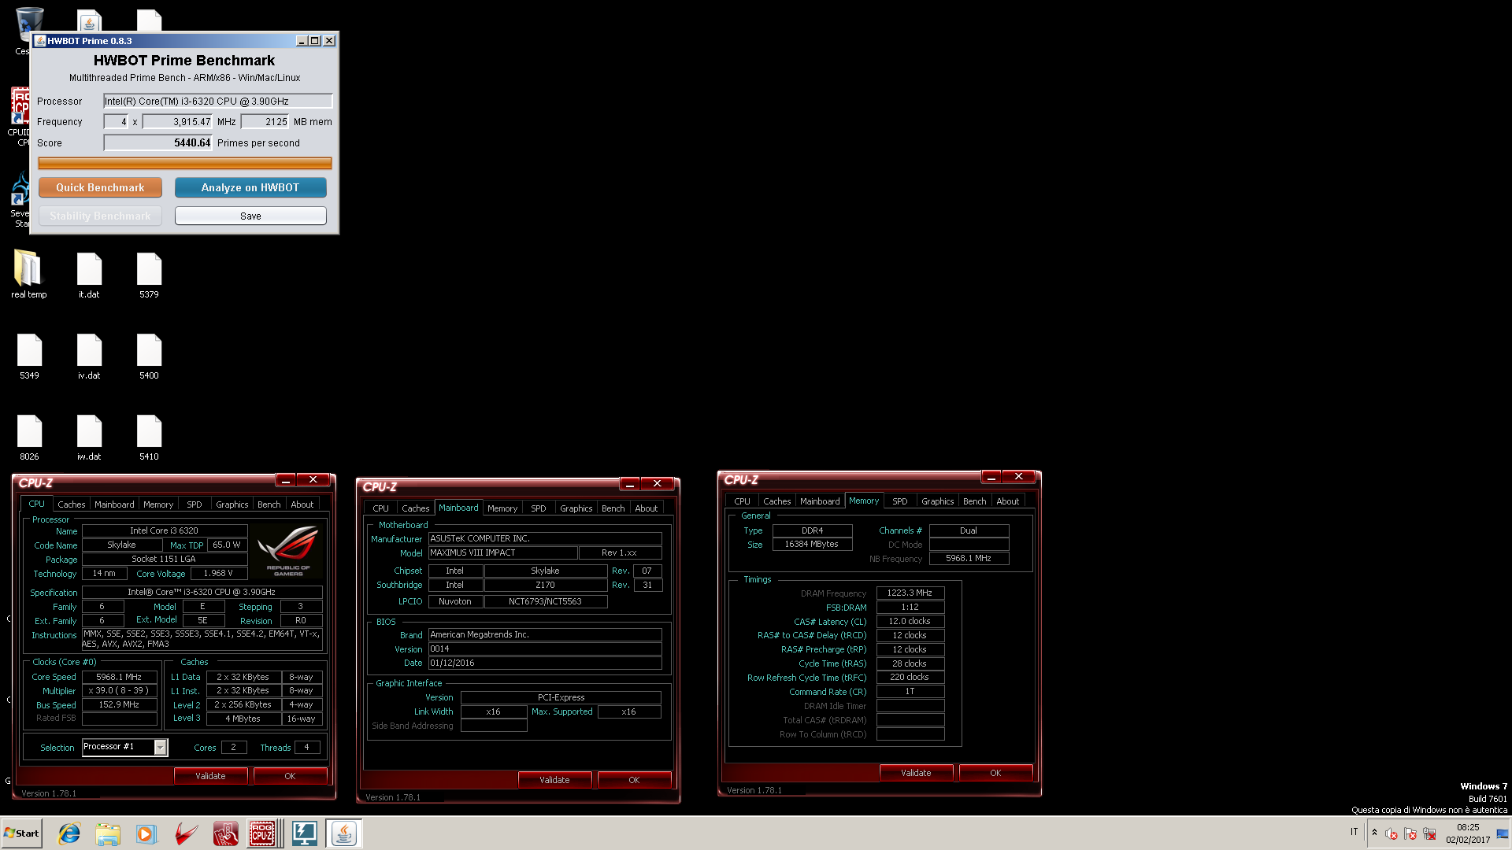
Task: Click Validate in CPU-Z Mainboard window
Action: coord(554,780)
